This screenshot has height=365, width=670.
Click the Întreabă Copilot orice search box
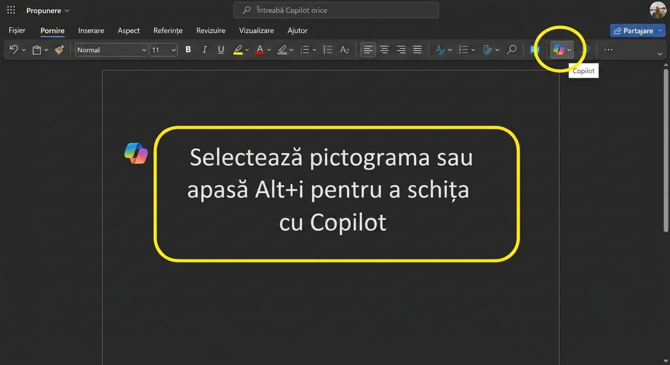click(336, 10)
